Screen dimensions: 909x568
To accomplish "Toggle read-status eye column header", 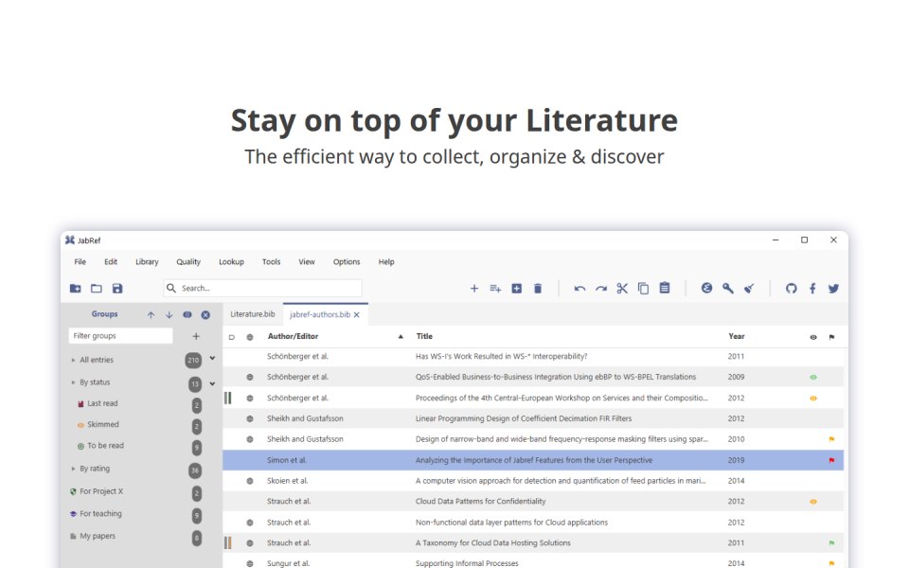I will (x=813, y=337).
